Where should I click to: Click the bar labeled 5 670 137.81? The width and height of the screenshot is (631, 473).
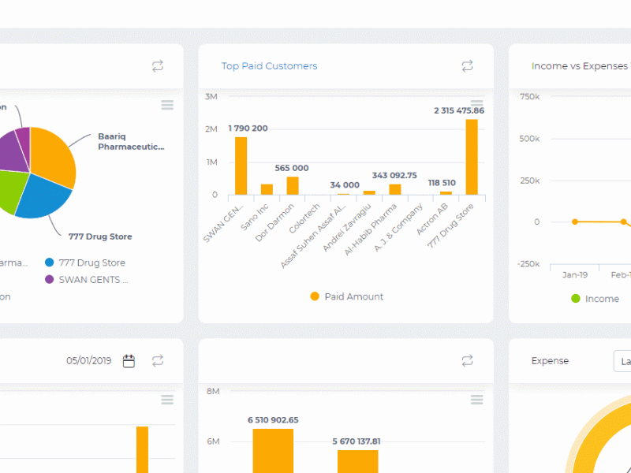(358, 461)
